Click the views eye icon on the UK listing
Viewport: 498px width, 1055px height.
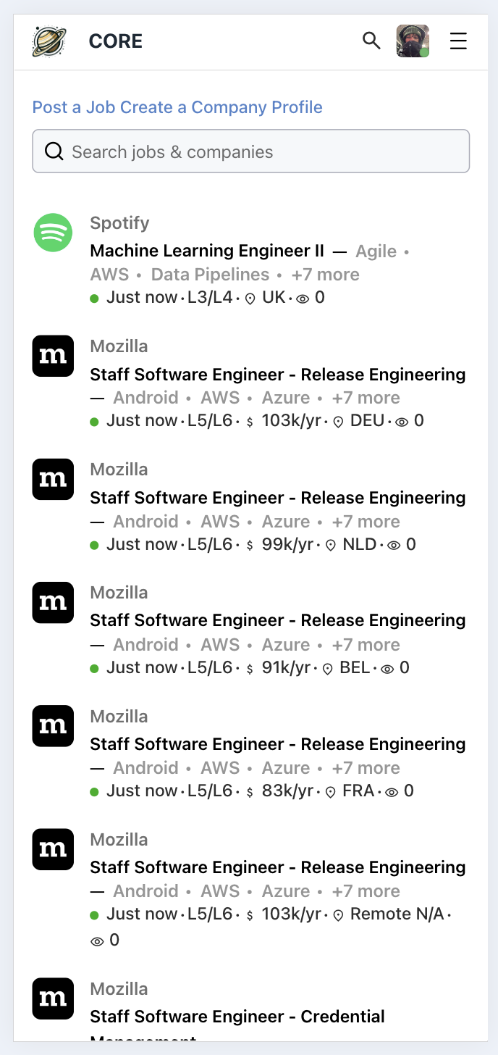point(303,298)
